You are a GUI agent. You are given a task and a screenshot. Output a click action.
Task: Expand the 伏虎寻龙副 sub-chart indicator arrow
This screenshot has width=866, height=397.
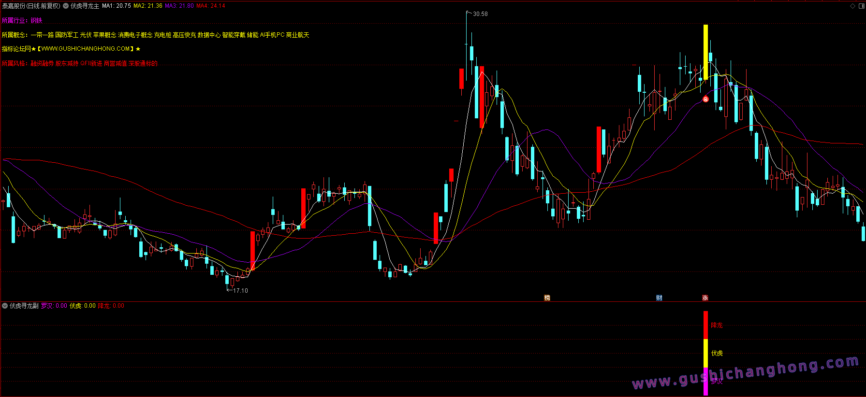point(5,306)
